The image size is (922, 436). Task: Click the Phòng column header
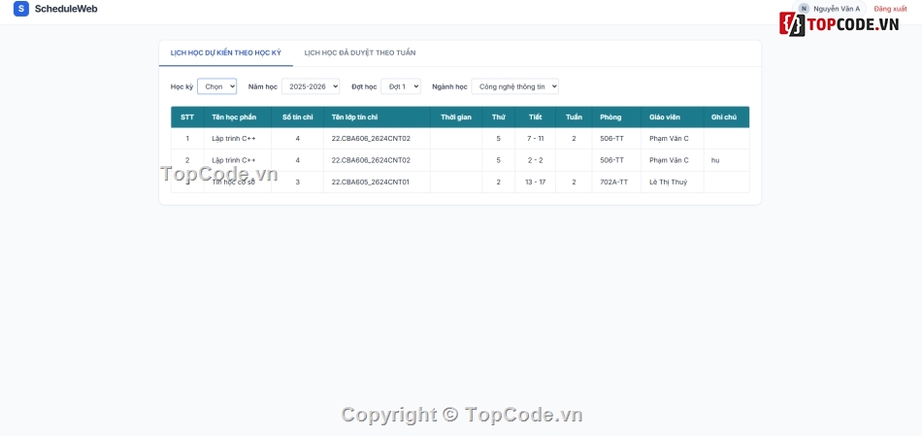[610, 117]
